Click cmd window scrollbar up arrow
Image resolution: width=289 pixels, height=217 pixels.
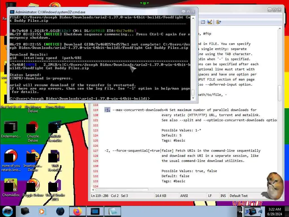(x=193, y=18)
